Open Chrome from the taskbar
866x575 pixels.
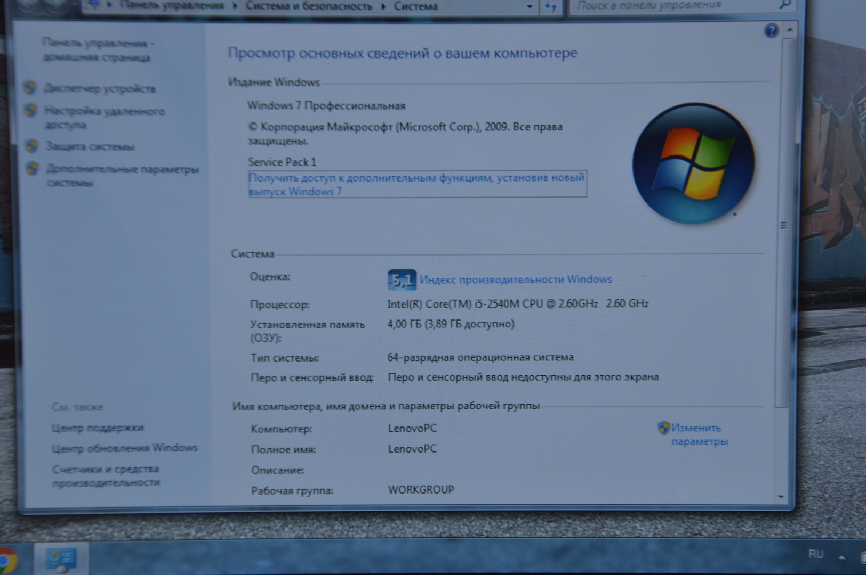pyautogui.click(x=7, y=561)
